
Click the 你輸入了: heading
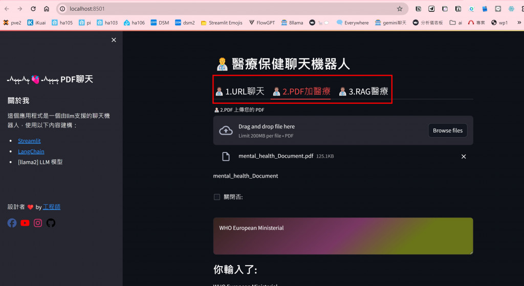click(235, 270)
